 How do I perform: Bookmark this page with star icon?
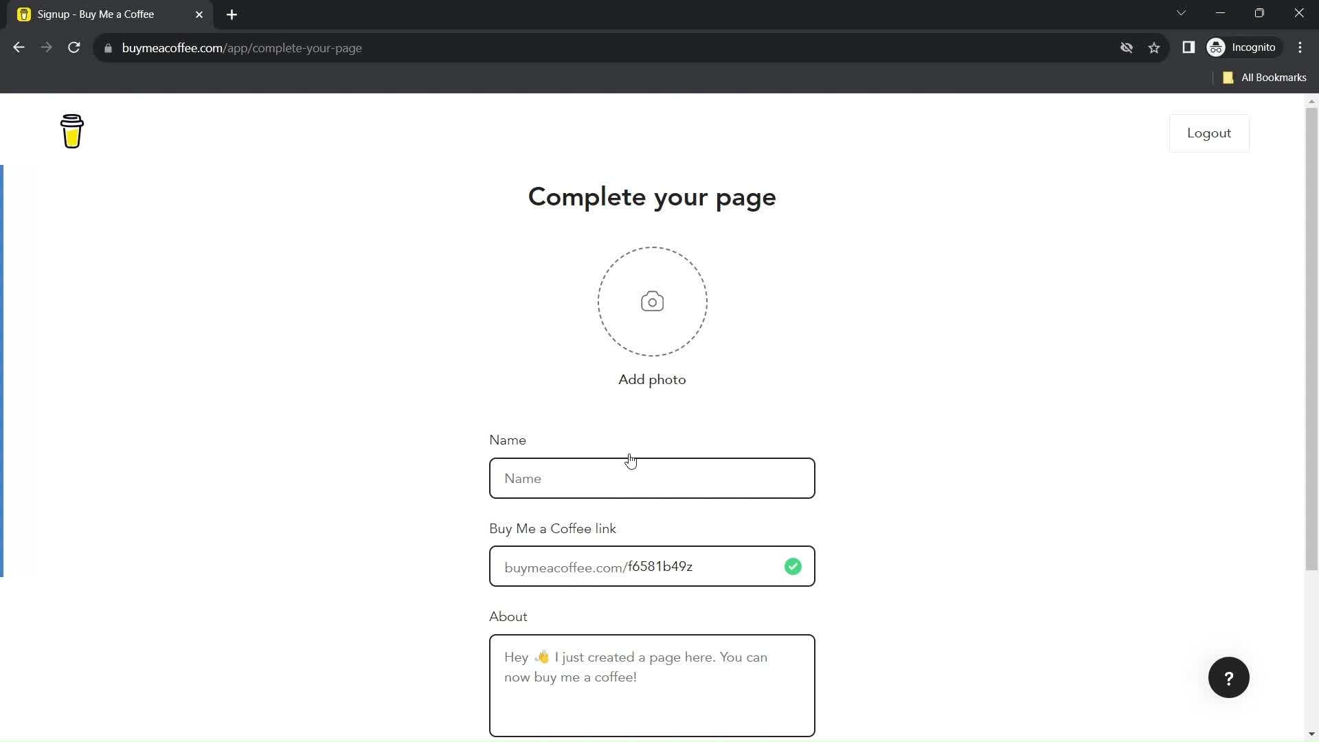click(1154, 47)
